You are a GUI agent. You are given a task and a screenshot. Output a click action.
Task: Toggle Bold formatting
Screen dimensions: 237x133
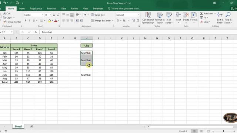coord(26,21)
